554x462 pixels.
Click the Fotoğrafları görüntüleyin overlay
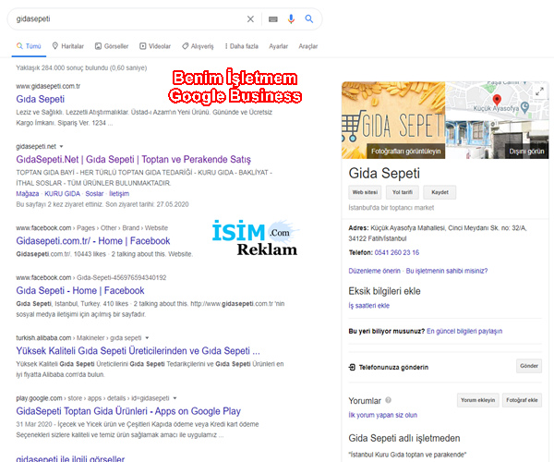click(406, 152)
